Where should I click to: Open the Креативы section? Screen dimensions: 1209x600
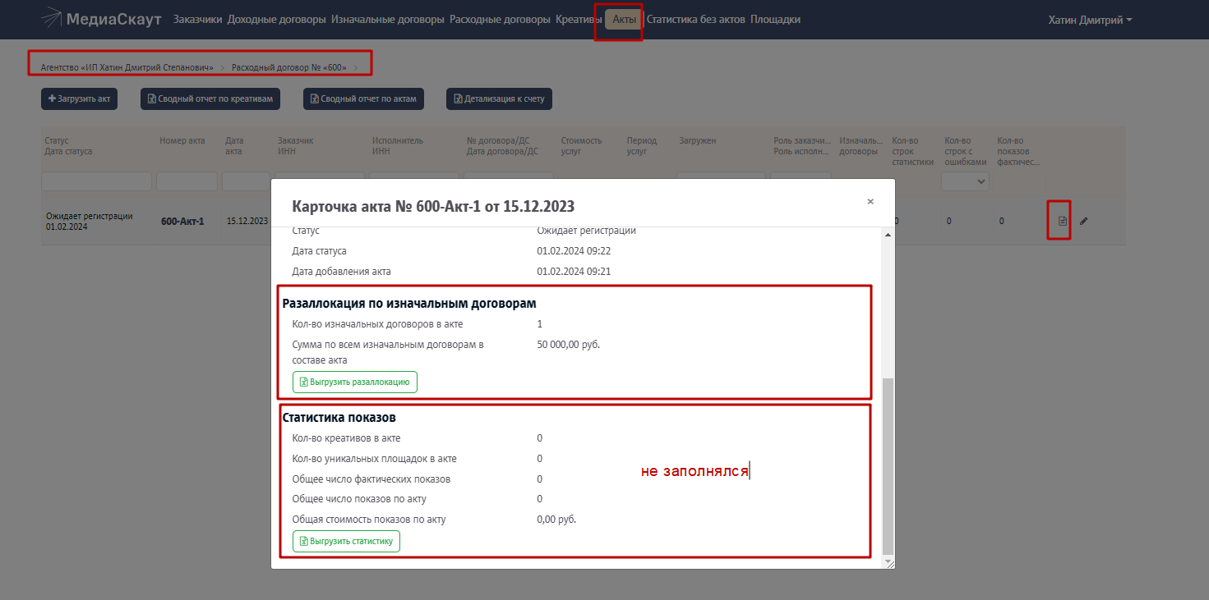(x=579, y=20)
